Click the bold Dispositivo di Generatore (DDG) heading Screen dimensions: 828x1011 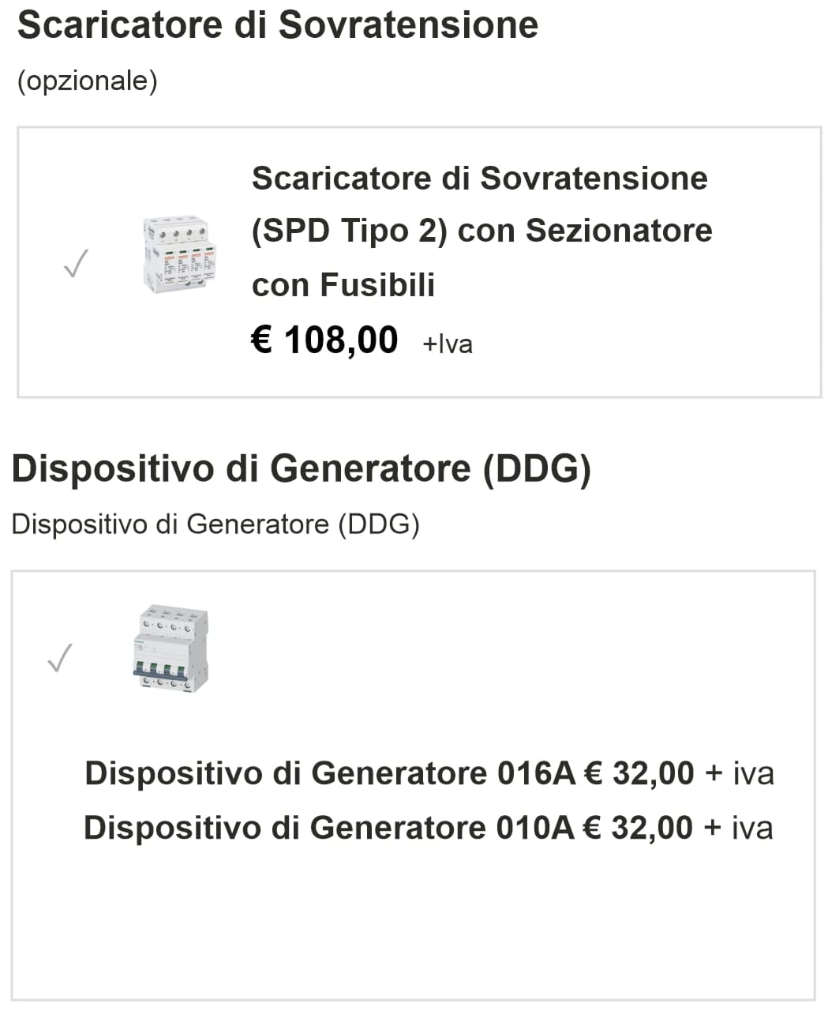(x=301, y=468)
